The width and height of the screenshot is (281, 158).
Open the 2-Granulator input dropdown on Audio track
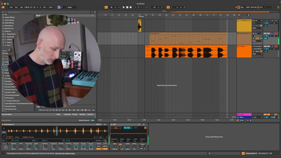click(257, 47)
